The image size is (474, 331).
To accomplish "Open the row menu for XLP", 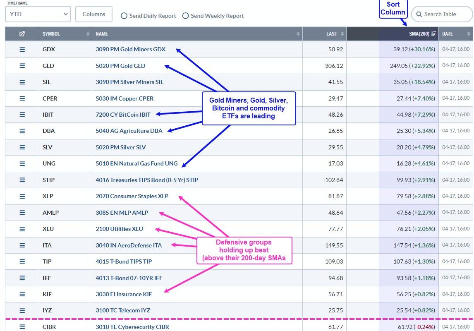I will pyautogui.click(x=22, y=196).
